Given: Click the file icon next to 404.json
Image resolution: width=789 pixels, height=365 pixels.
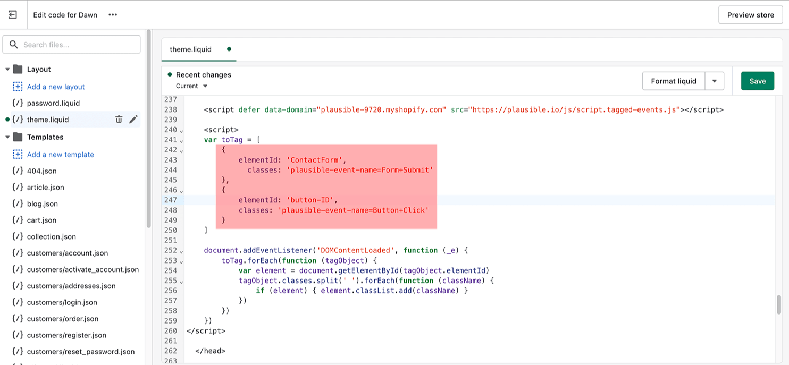Looking at the screenshot, I should coord(18,171).
